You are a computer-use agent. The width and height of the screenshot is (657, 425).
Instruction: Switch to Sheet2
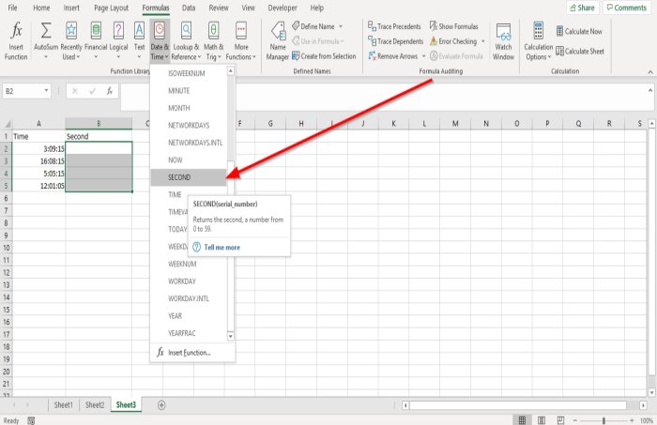[95, 405]
